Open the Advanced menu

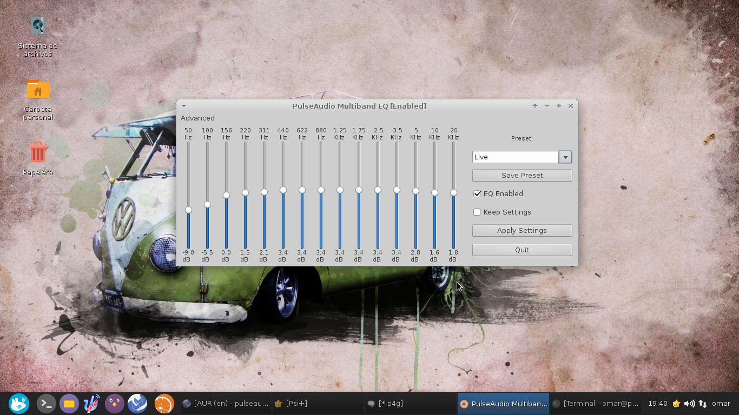pyautogui.click(x=197, y=118)
